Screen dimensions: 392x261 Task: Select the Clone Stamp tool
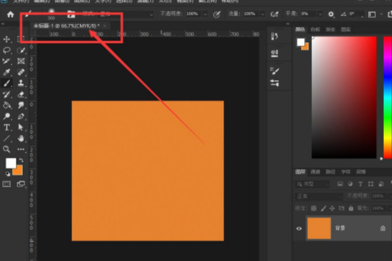pyautogui.click(x=21, y=83)
